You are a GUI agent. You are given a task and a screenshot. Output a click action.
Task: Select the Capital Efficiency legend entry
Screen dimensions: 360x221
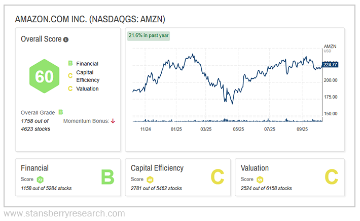tap(87, 76)
